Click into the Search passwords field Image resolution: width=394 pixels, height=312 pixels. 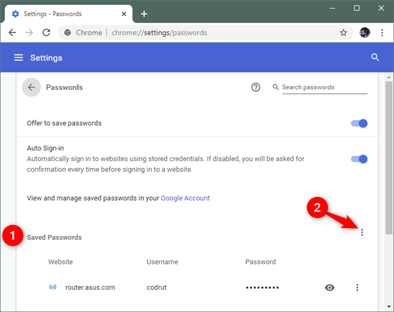click(324, 88)
